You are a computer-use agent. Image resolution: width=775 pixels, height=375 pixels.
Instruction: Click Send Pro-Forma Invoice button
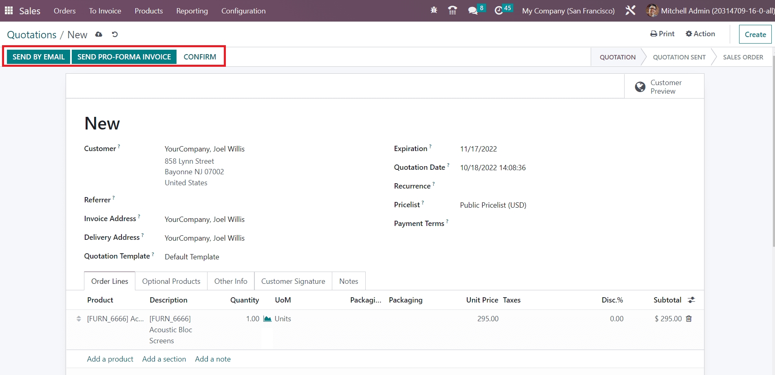[x=124, y=57]
